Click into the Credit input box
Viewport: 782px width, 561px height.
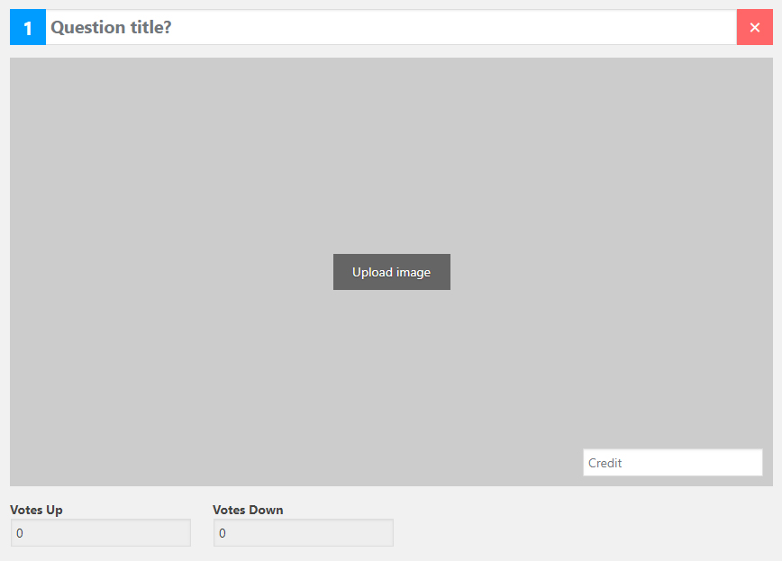tap(672, 463)
